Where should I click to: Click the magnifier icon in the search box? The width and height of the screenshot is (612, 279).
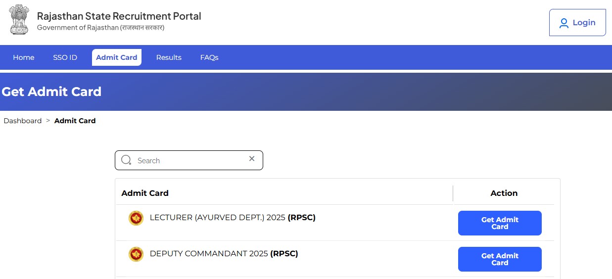[x=126, y=160]
